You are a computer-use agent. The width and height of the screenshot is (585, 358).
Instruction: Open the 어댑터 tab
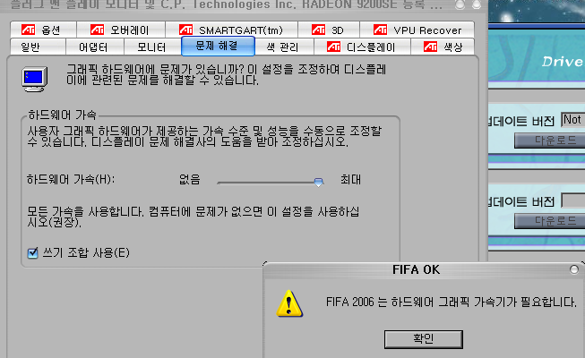(x=95, y=47)
